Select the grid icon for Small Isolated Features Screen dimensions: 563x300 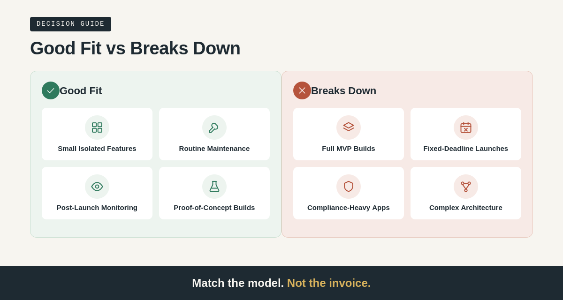click(x=97, y=127)
